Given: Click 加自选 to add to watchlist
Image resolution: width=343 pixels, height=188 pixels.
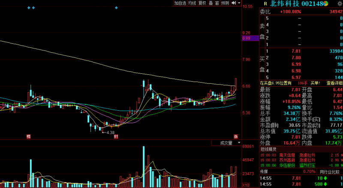Looking at the screenshot, I should (180, 3).
